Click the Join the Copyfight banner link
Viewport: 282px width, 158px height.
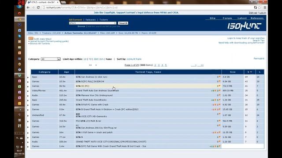(136, 13)
